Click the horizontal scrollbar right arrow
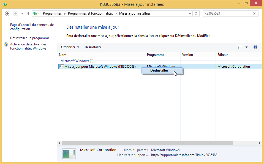Viewport: 264px width, 164px height. (259, 143)
